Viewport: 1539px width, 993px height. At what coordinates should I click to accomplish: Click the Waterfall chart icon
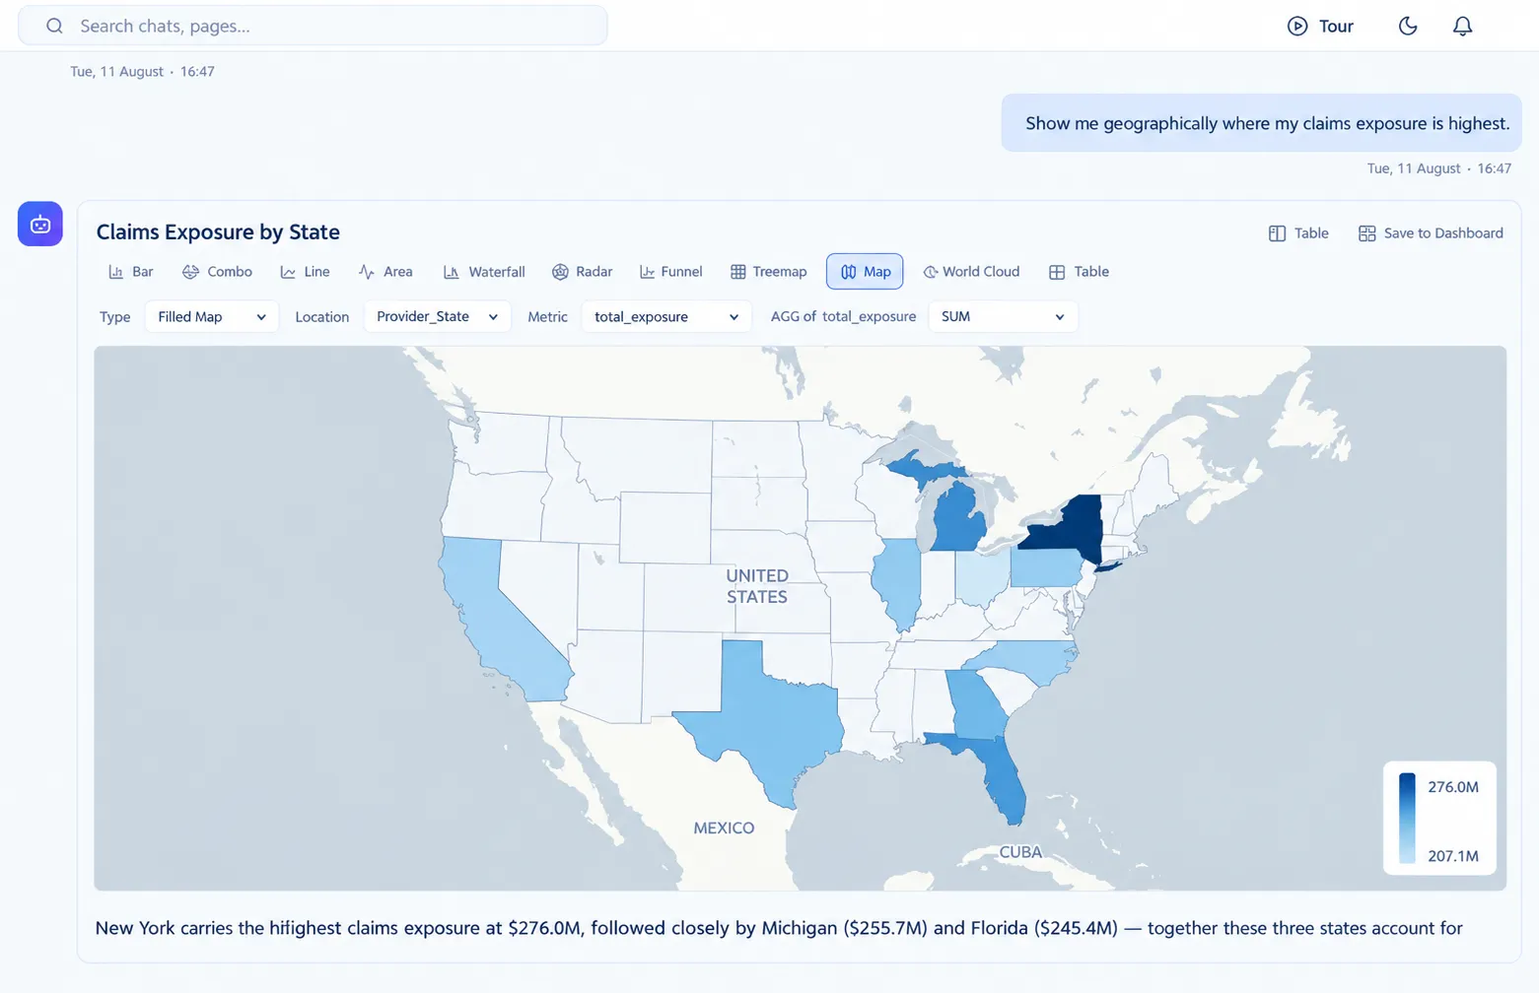(452, 272)
